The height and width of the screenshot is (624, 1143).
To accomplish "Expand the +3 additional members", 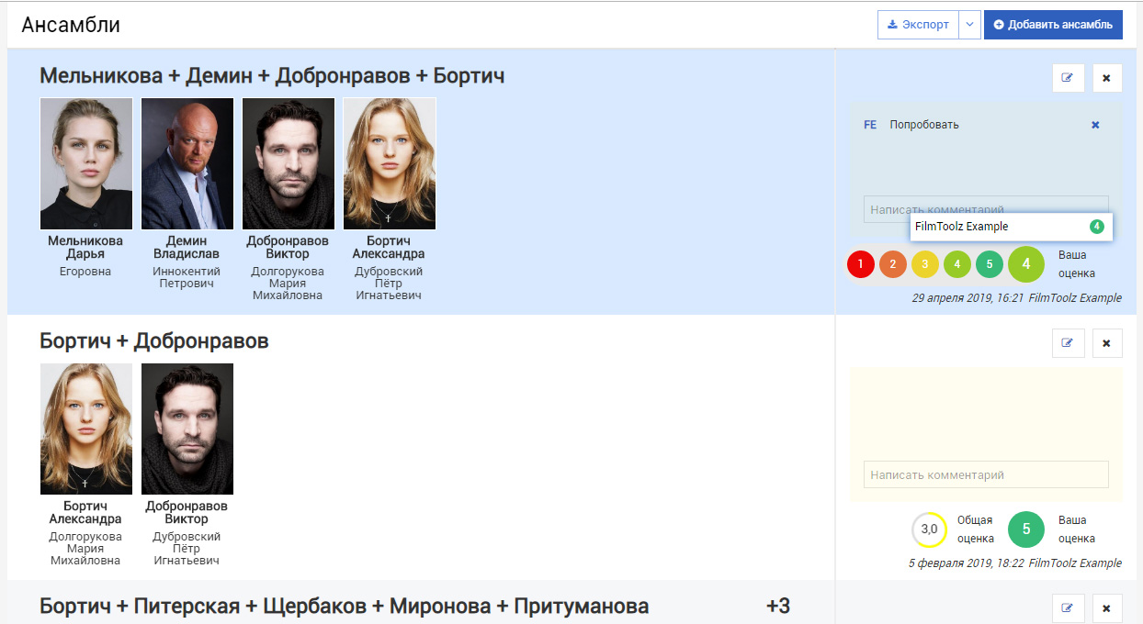I will pos(777,607).
